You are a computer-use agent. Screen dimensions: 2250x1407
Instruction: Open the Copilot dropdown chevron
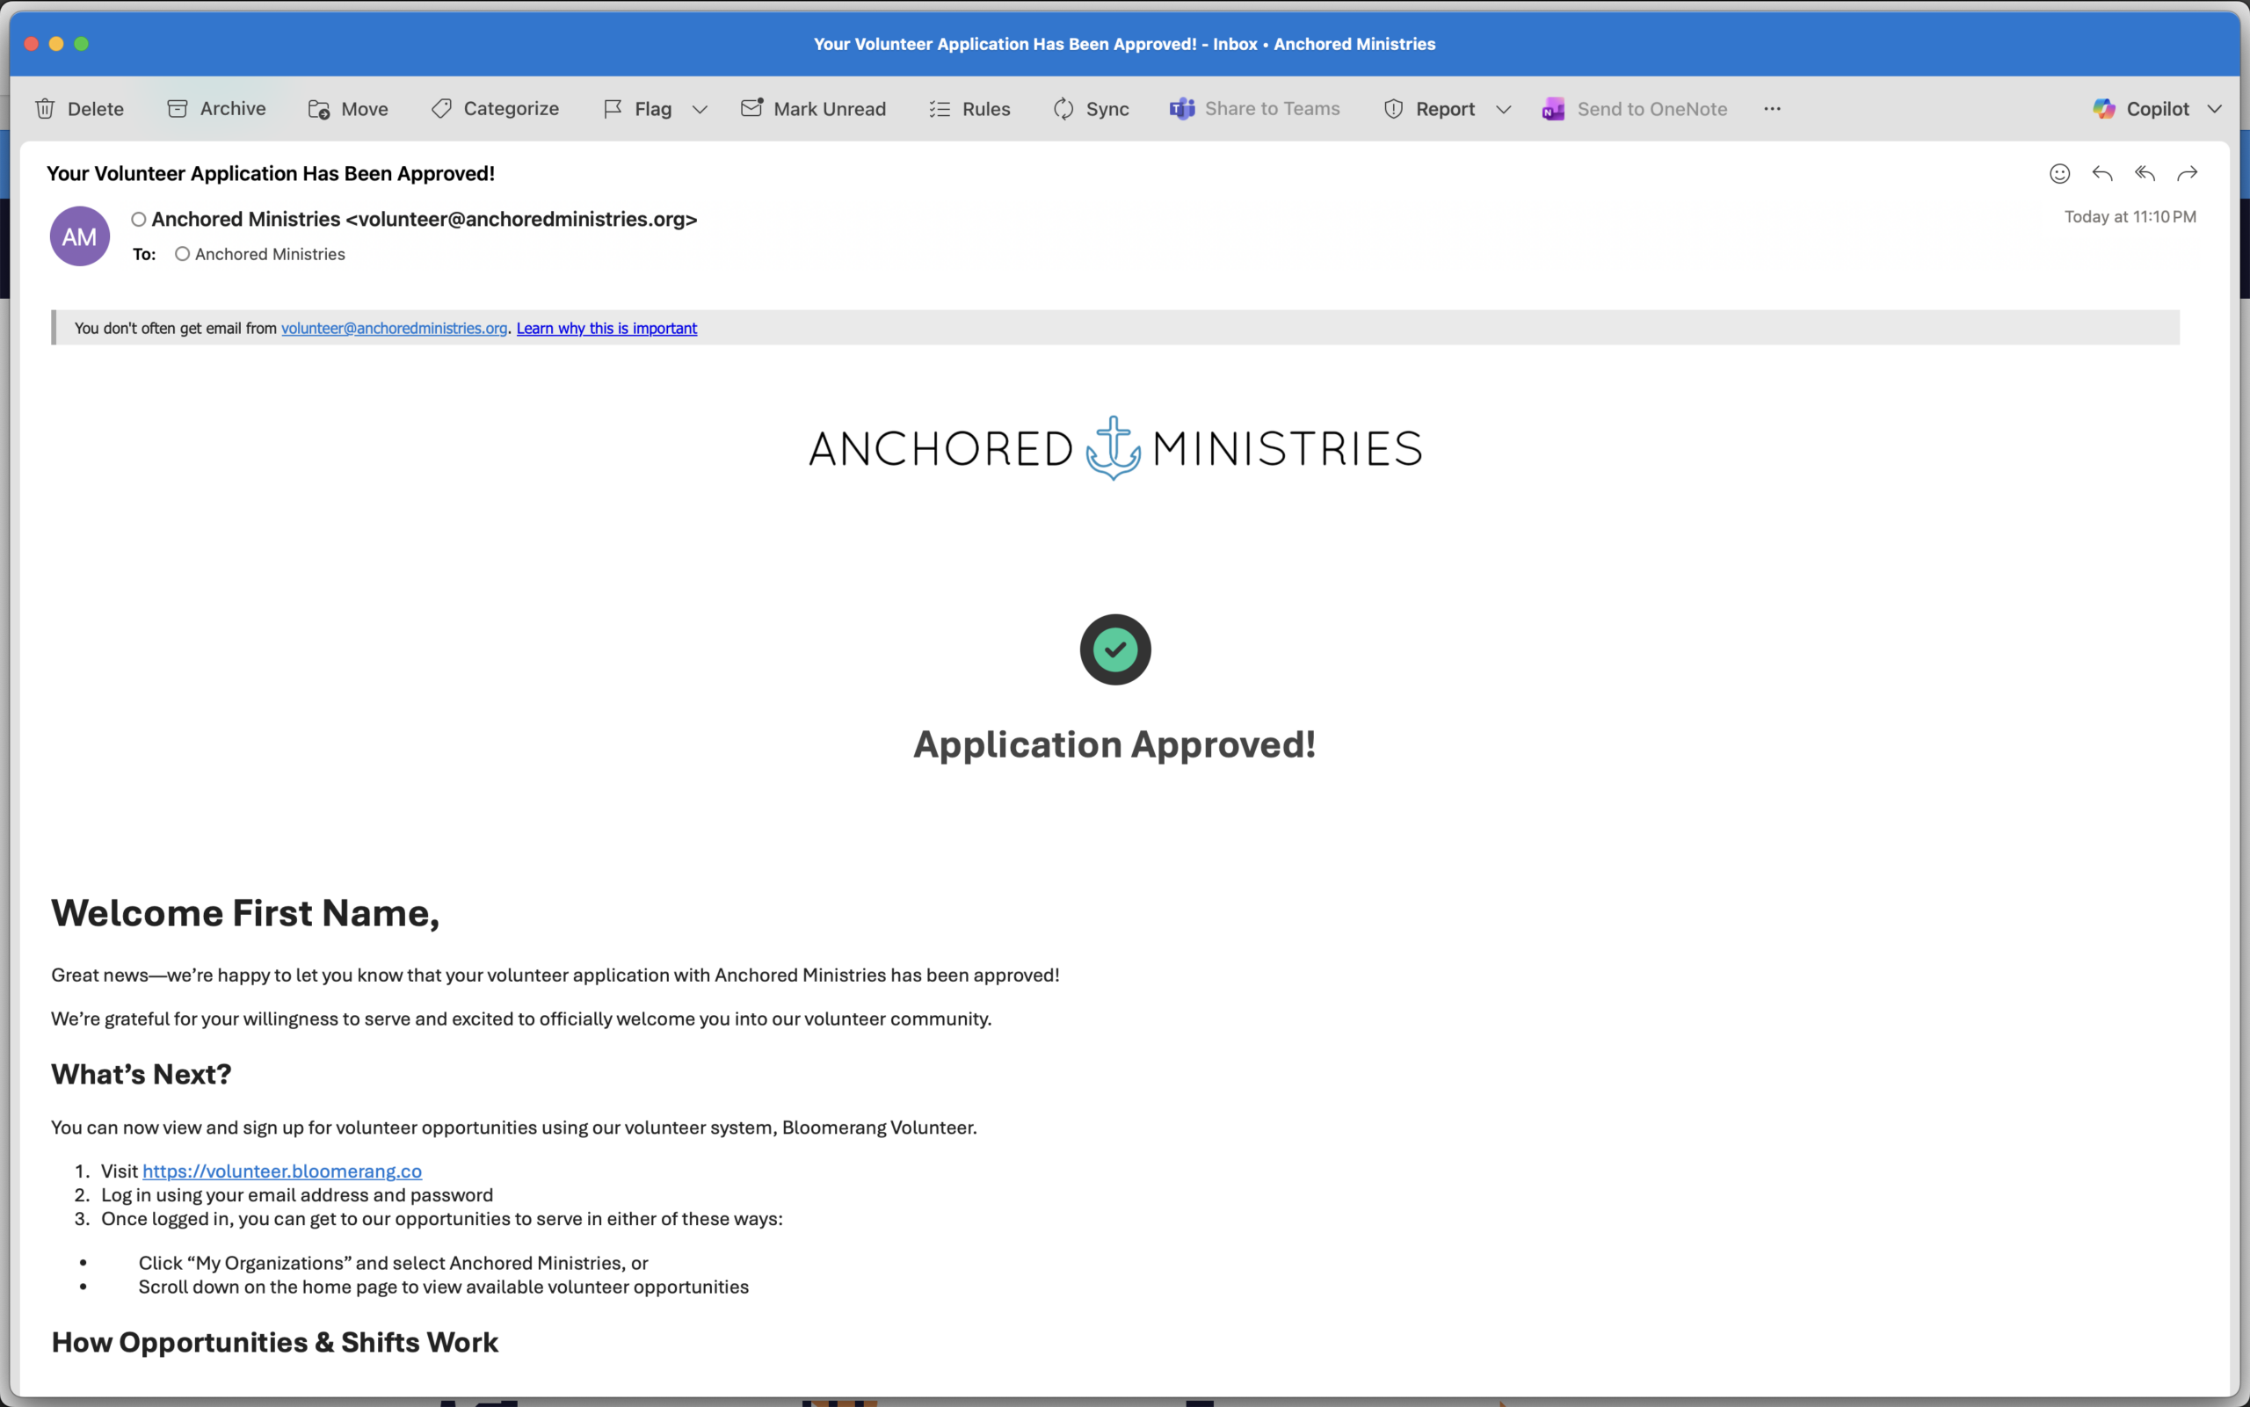point(2215,110)
